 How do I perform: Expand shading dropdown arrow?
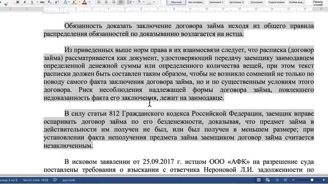143,2
